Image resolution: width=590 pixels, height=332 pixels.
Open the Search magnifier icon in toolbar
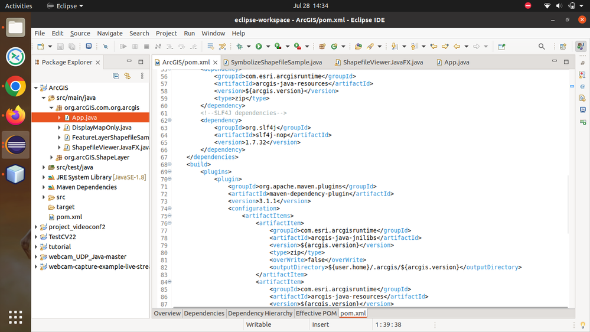[542, 47]
